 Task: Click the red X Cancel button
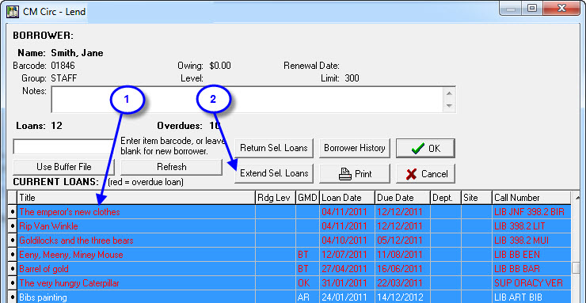coord(425,174)
